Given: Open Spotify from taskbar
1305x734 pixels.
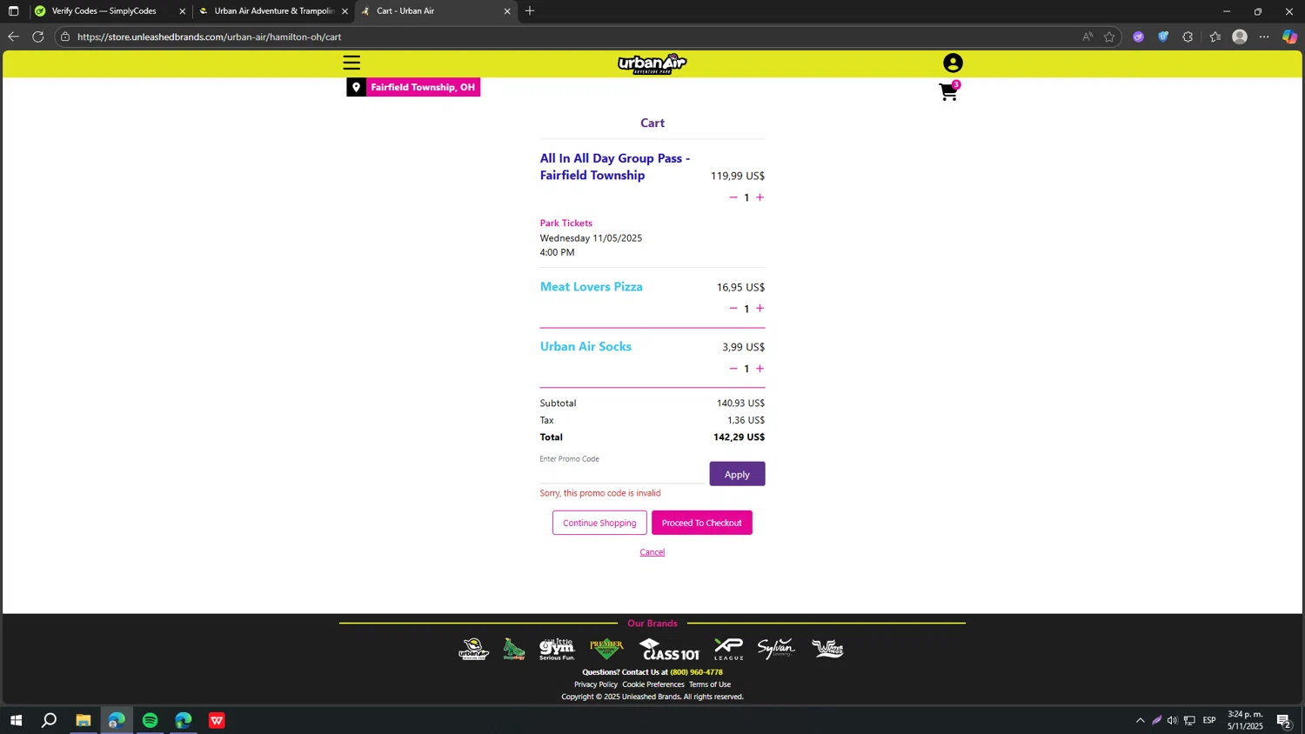Looking at the screenshot, I should pos(150,720).
